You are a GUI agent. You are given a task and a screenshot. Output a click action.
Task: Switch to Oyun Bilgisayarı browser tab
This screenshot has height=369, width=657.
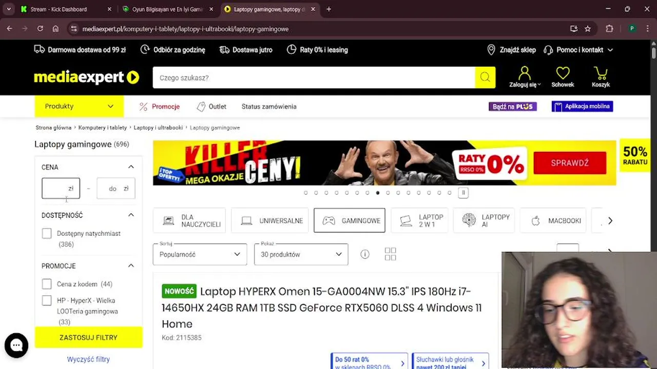167,9
